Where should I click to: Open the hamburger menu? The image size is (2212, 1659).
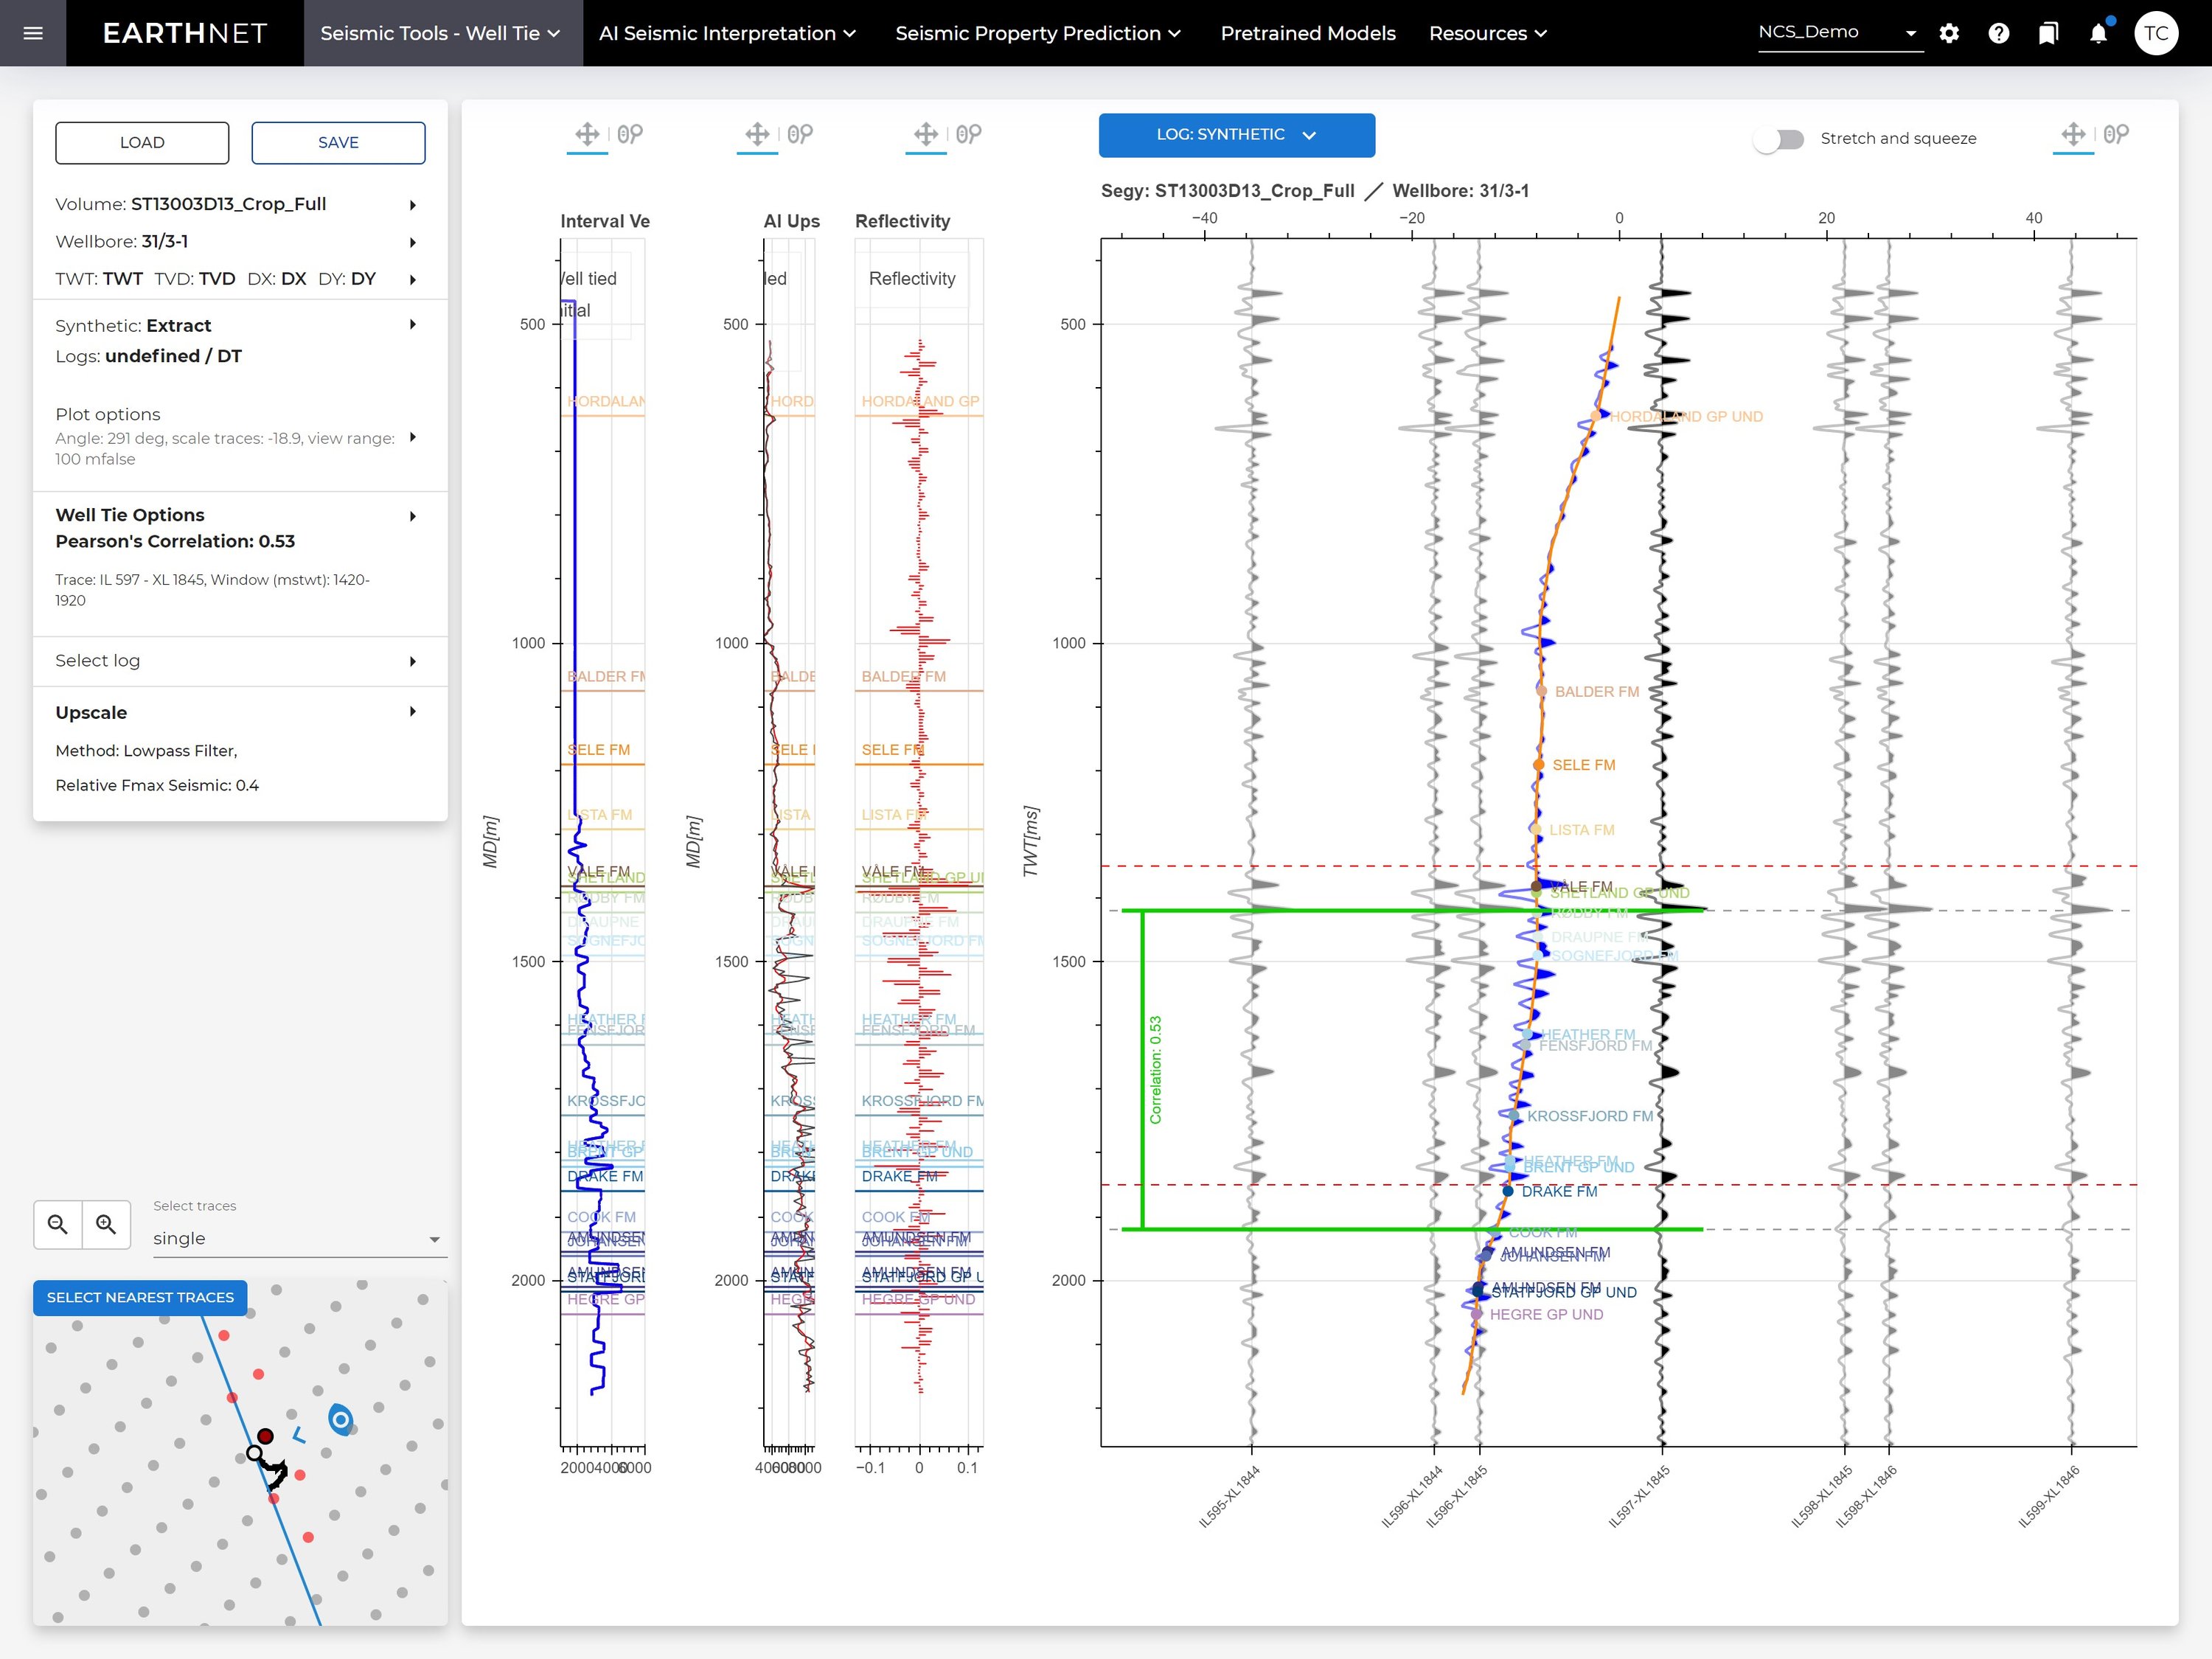click(33, 33)
